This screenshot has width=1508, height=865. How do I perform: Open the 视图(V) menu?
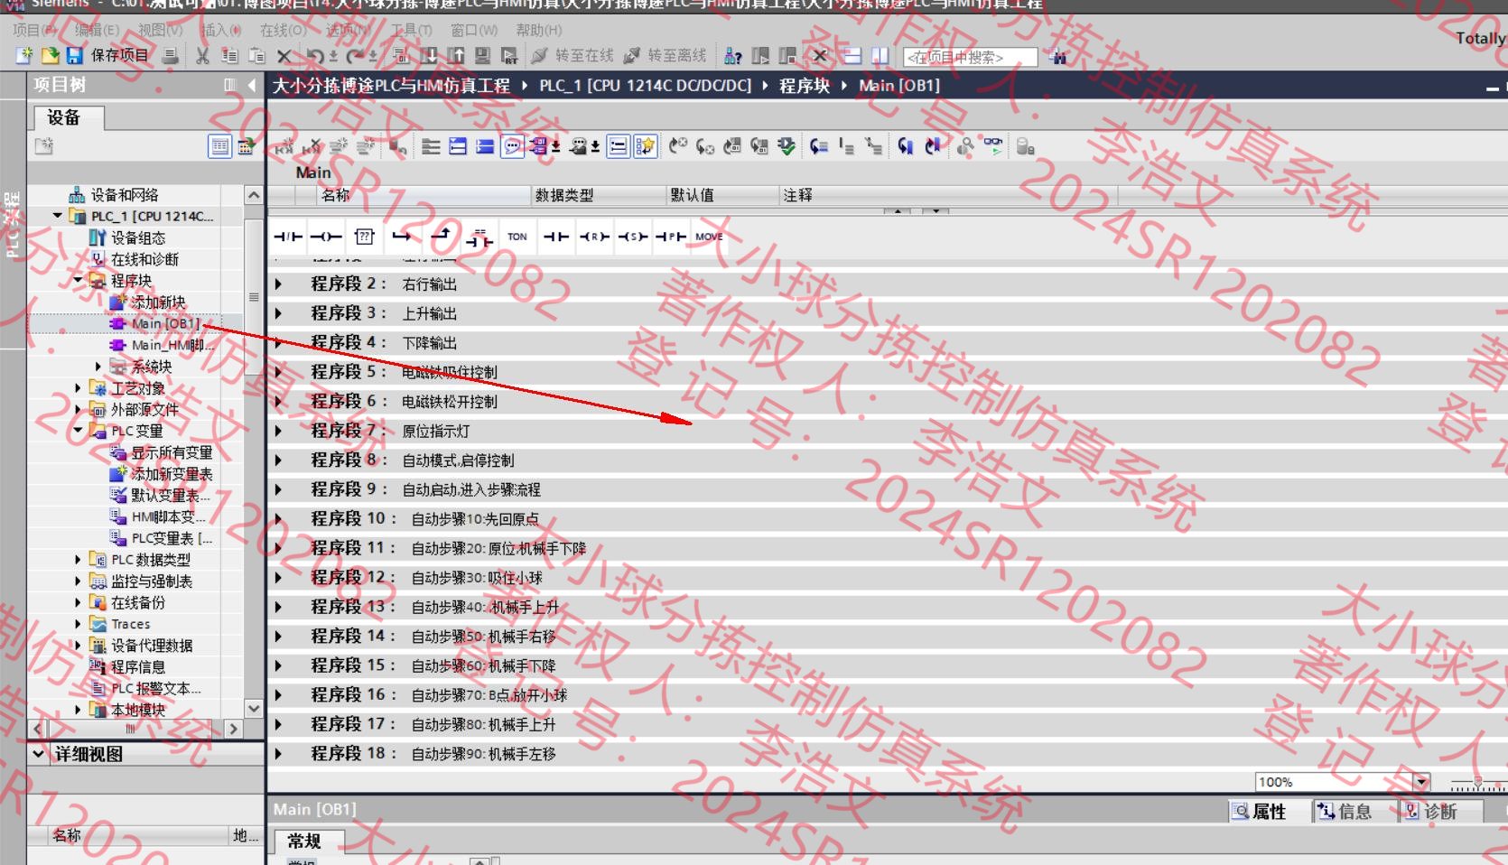pyautogui.click(x=160, y=30)
